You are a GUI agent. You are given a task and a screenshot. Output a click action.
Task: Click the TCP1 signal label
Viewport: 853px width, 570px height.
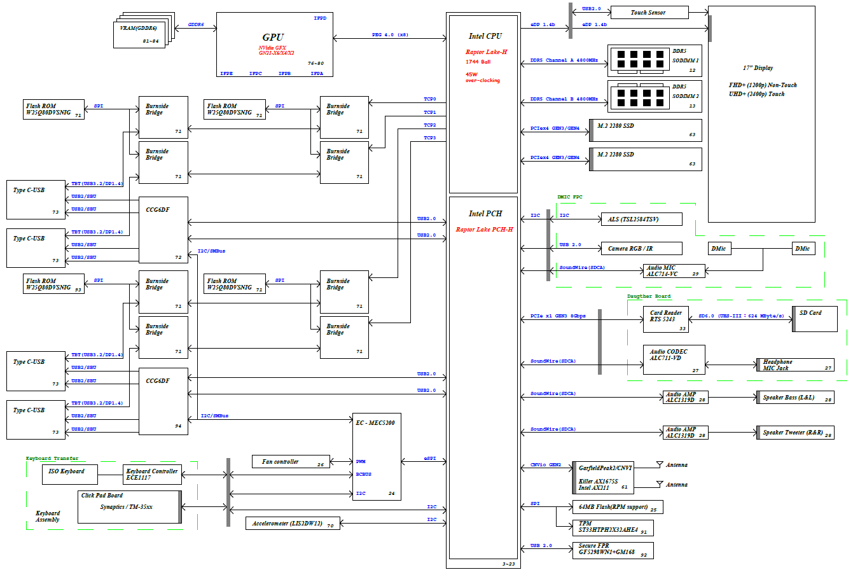430,112
